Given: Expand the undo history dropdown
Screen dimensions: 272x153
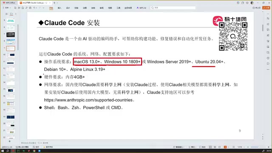Looking at the screenshot, I should pyautogui.click(x=37, y=8).
